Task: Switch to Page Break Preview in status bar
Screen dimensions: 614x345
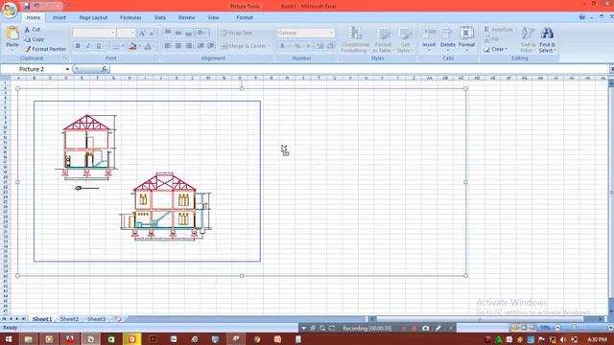Action: (531, 328)
